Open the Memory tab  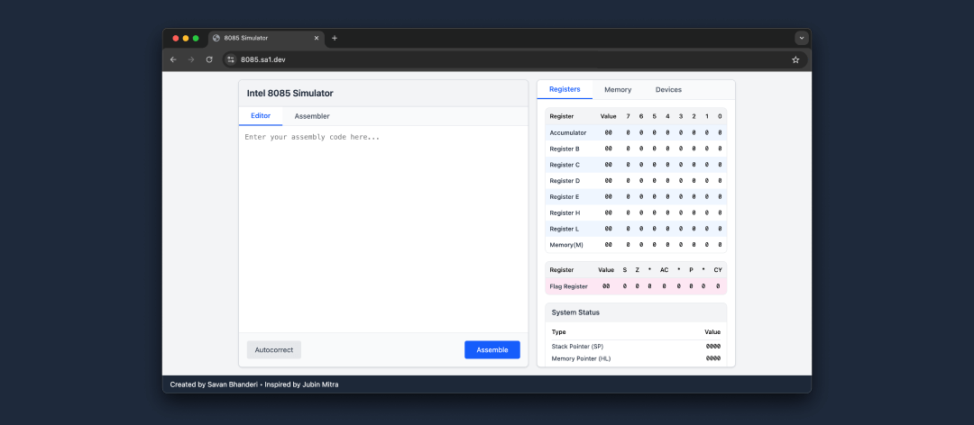click(x=618, y=90)
